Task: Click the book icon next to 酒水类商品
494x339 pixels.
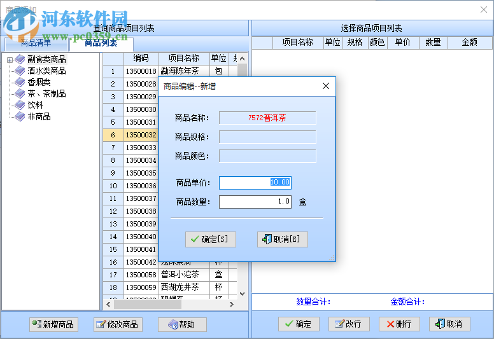Action: (20, 71)
